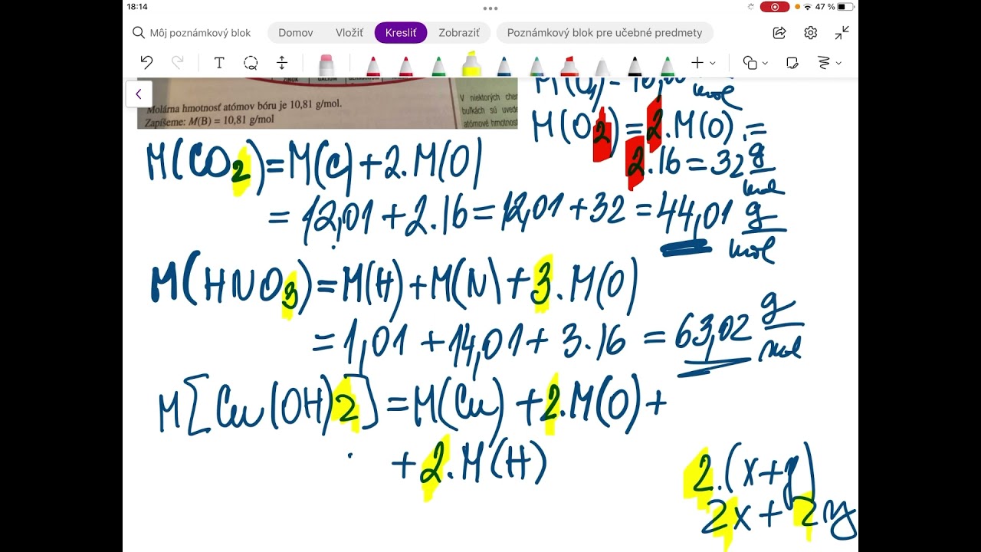Open Poznámkový blok pre učebné predmety tab
The height and width of the screenshot is (552, 981).
tap(605, 33)
